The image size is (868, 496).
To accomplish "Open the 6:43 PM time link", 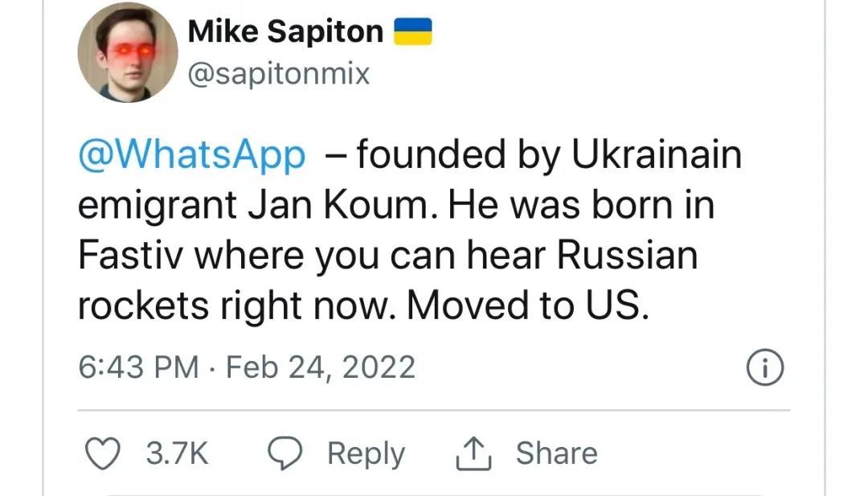I will [x=138, y=367].
